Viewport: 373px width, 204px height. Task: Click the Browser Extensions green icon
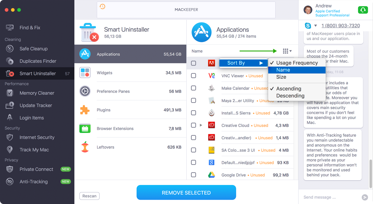point(85,128)
